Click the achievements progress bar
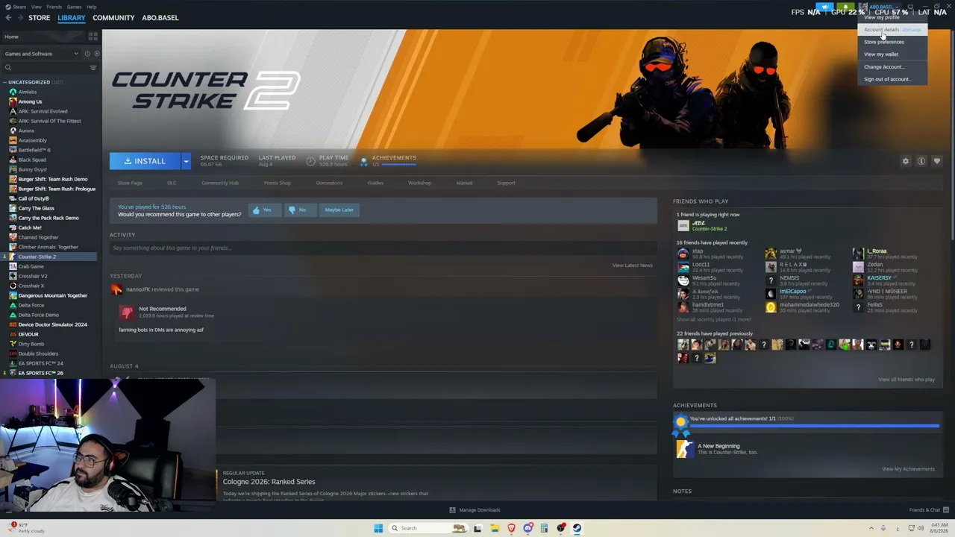 pos(814,426)
